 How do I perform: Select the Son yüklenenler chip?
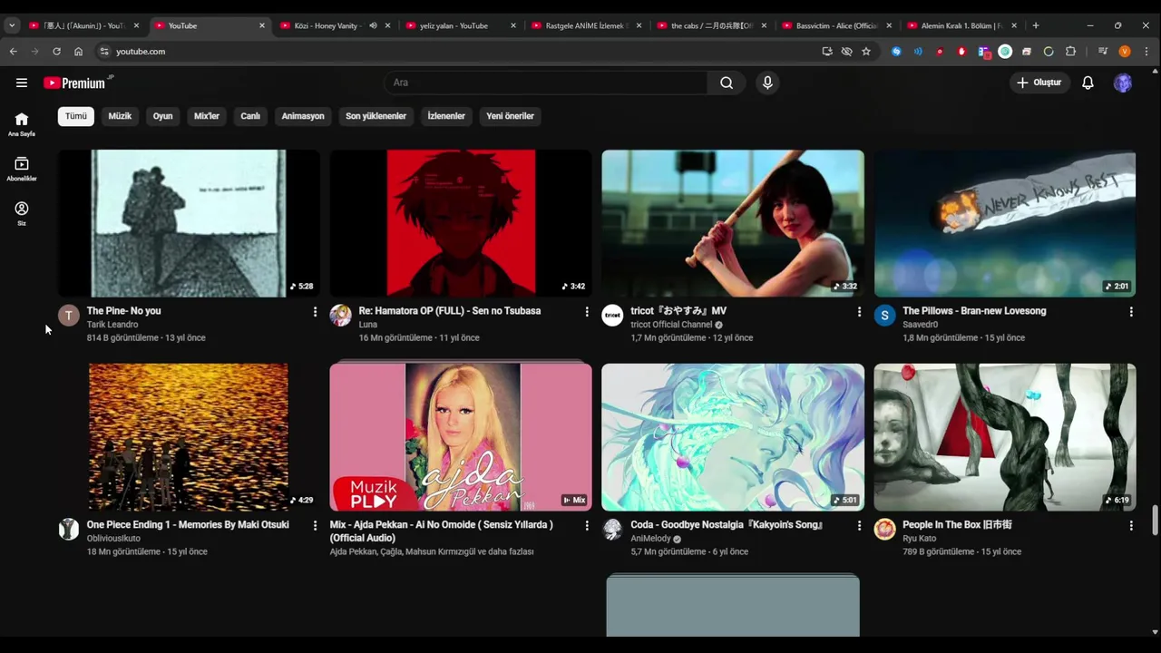pyautogui.click(x=376, y=116)
